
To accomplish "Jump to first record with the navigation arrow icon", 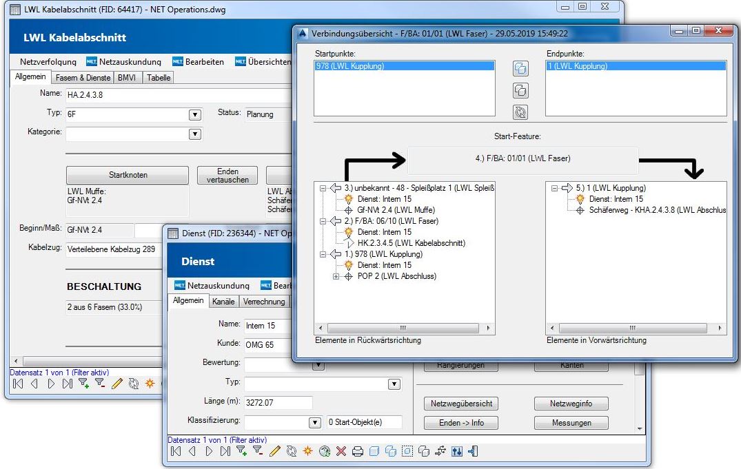I will pyautogui.click(x=176, y=451).
